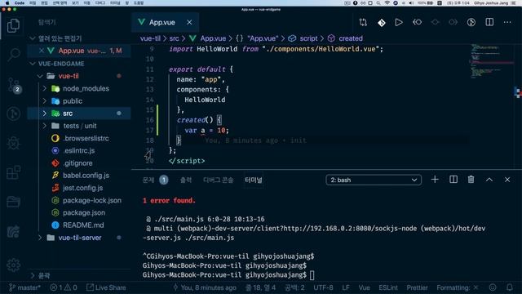Open editor More Actions ellipsis

coord(507,22)
